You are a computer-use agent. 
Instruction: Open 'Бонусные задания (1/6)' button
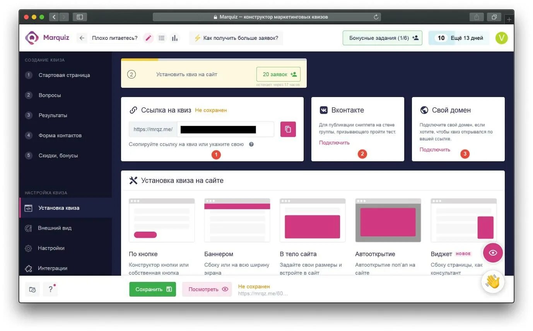[383, 38]
